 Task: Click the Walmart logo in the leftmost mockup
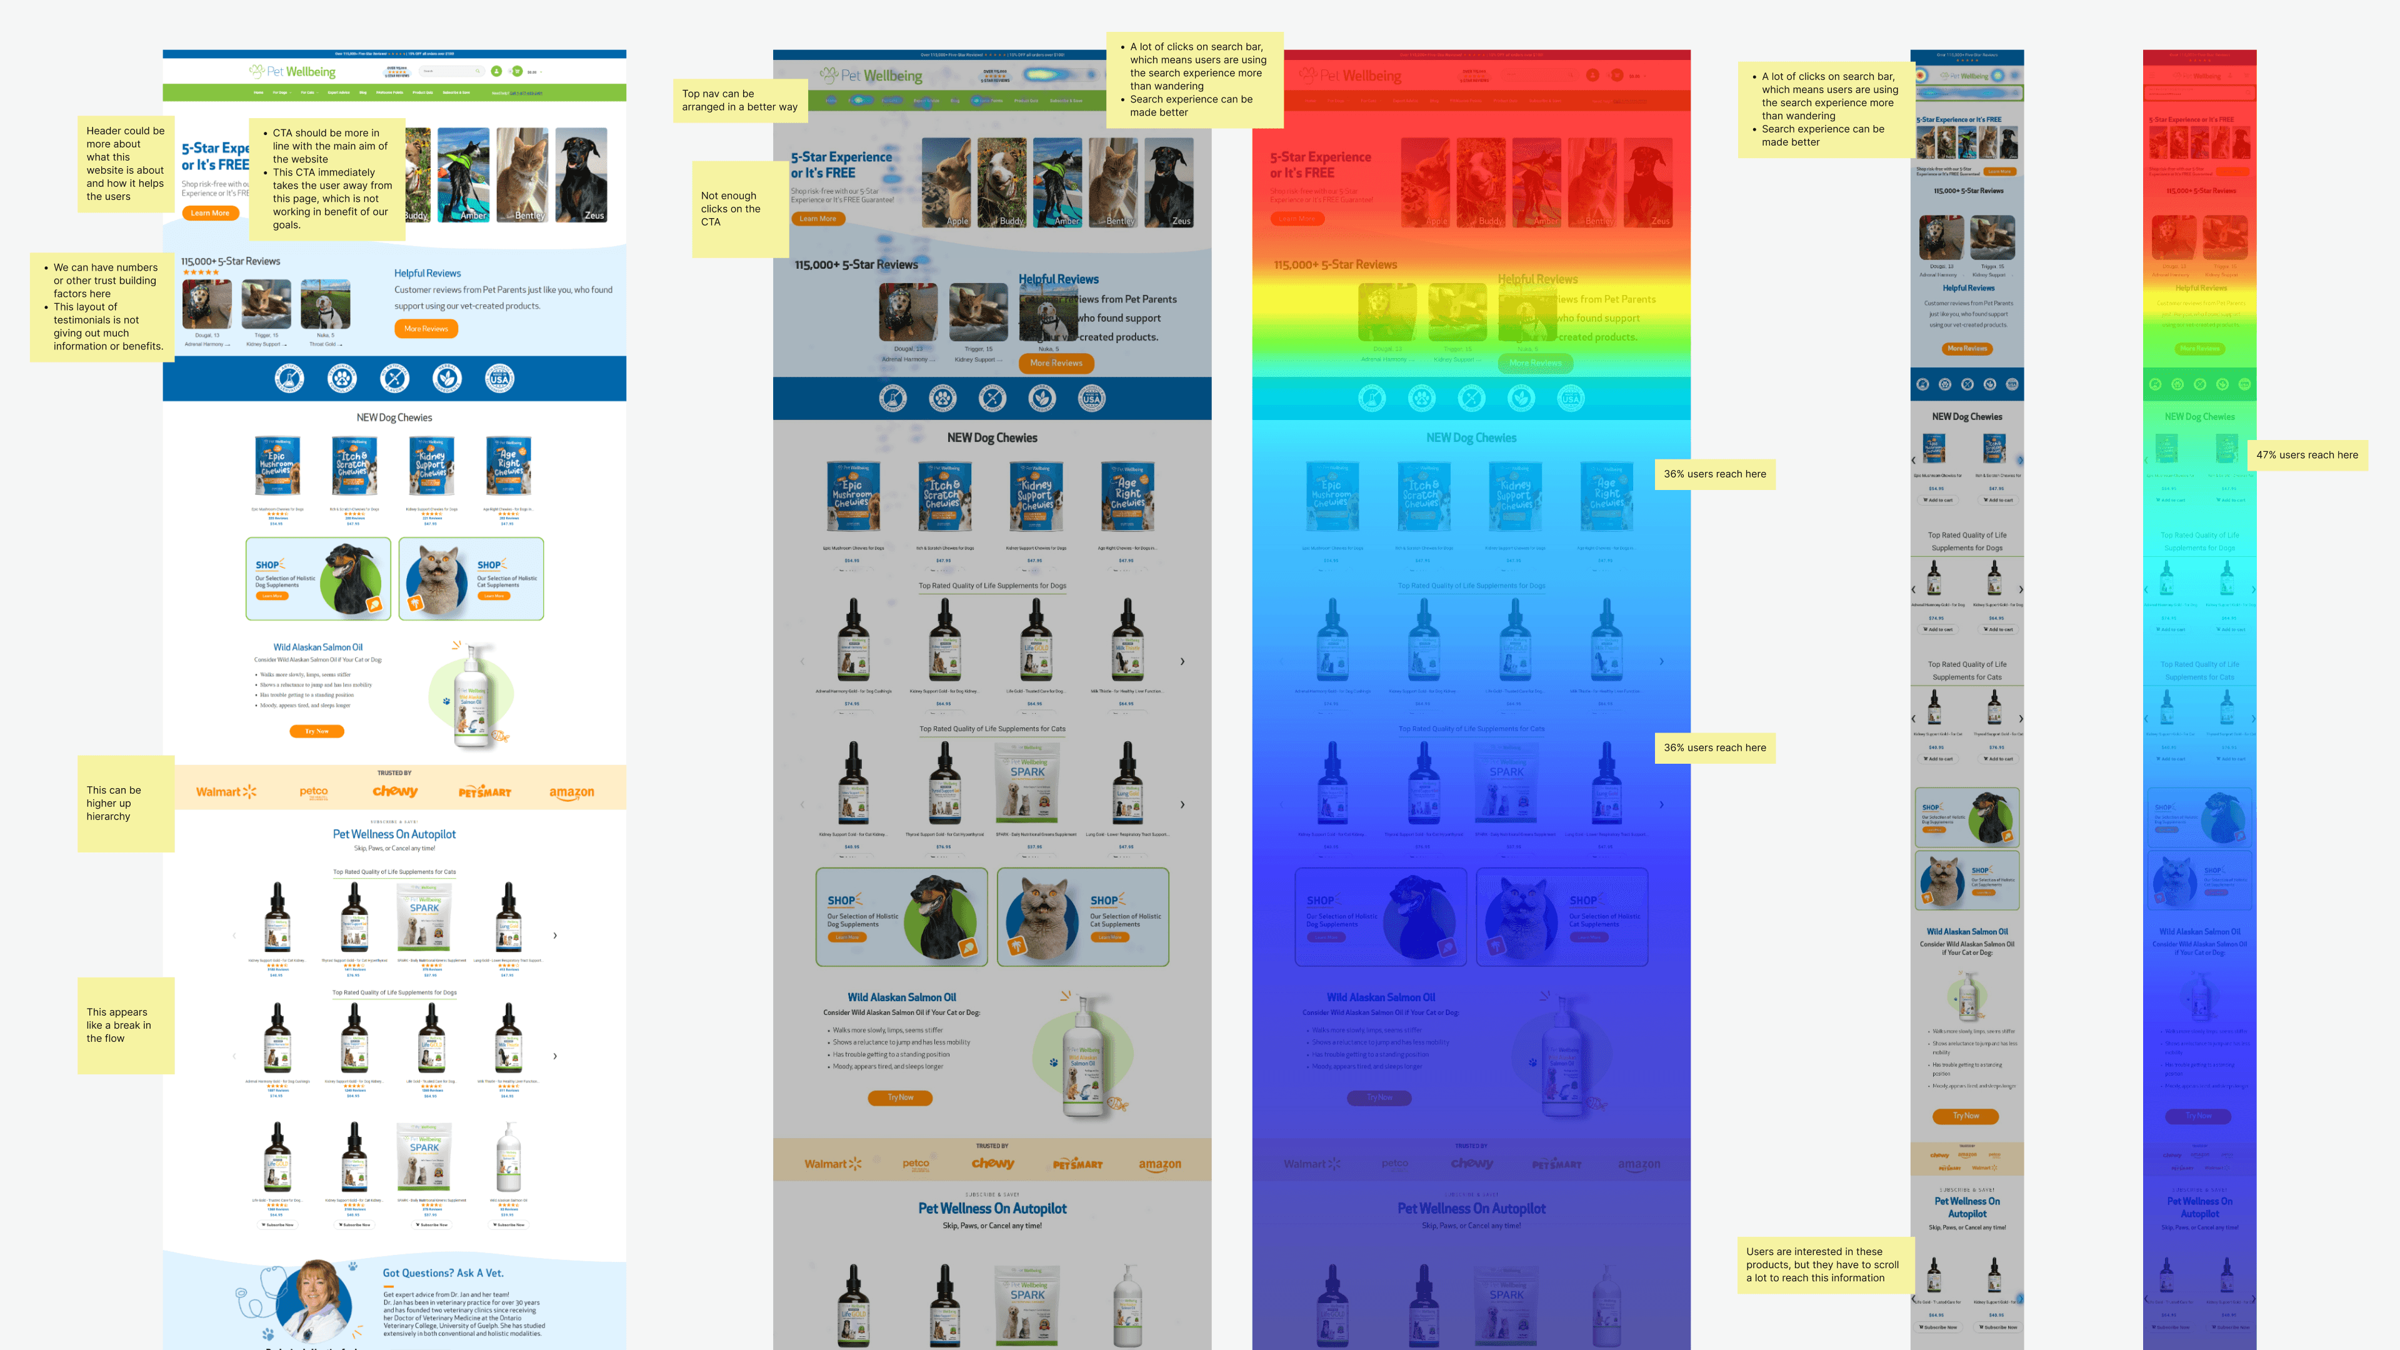tap(226, 792)
